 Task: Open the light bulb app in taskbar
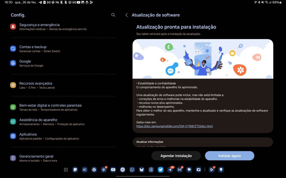[221, 170]
